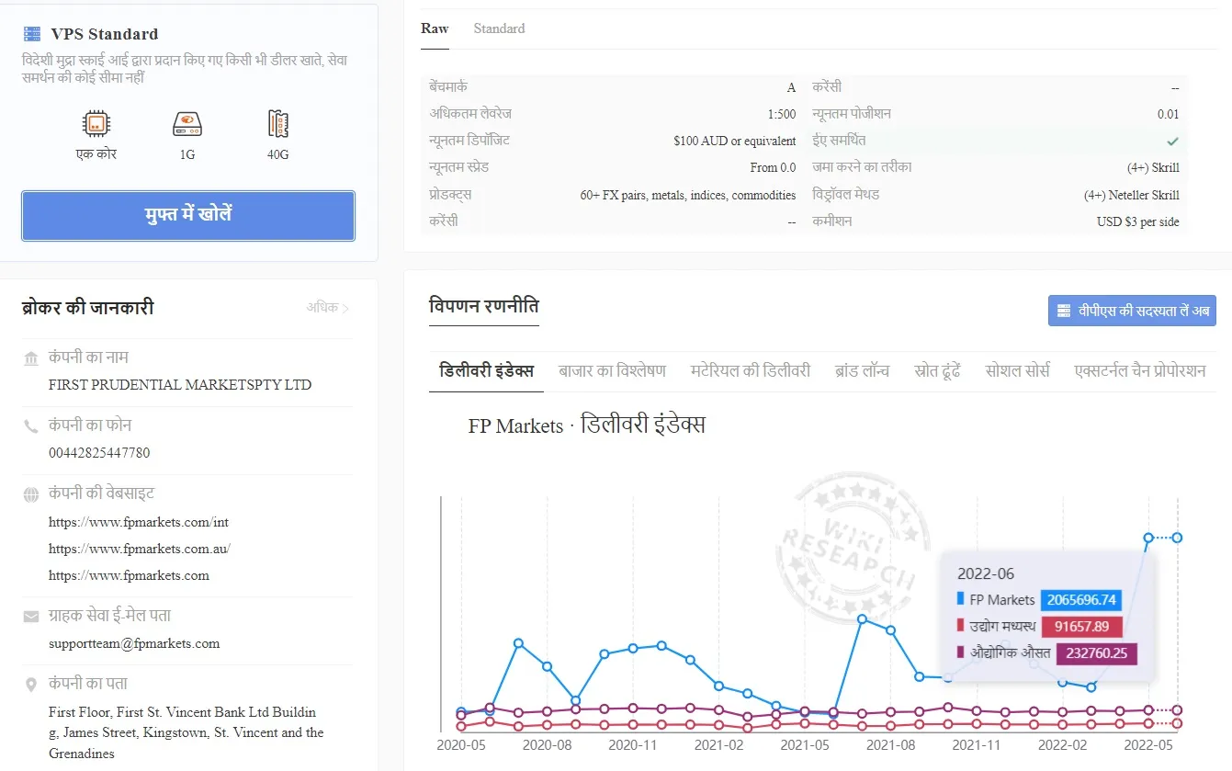
Task: Click the 1:500 maximum leverage value
Action: pyautogui.click(x=782, y=115)
